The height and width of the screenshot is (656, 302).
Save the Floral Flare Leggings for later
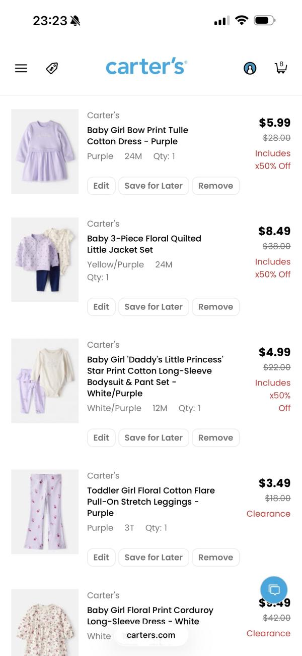(x=154, y=558)
